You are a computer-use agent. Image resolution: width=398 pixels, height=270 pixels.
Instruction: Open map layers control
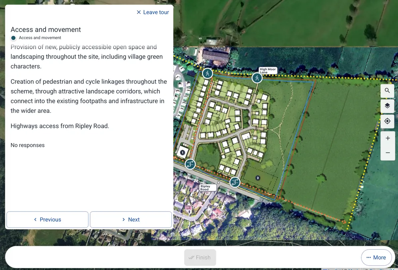tap(387, 106)
